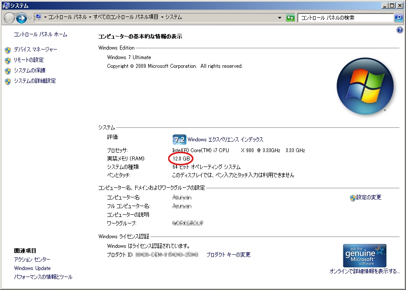Click the 64 ビット オペレーティング システム text
406x290 pixels.
(206, 167)
